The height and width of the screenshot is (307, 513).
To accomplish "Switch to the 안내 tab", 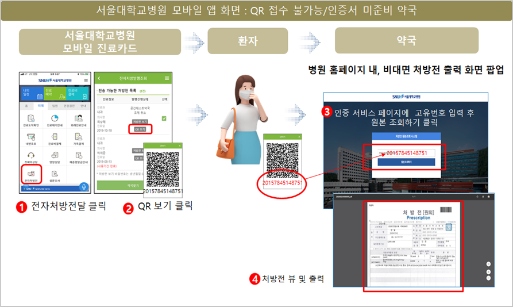I will click(83, 106).
